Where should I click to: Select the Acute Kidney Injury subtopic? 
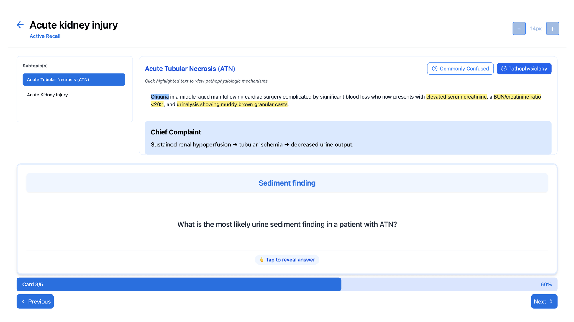pos(47,95)
